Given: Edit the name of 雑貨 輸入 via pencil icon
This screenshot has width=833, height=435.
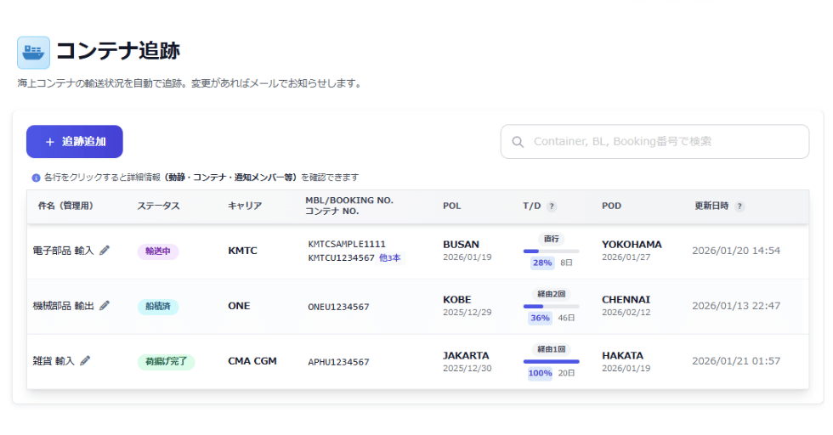Looking at the screenshot, I should pyautogui.click(x=85, y=360).
